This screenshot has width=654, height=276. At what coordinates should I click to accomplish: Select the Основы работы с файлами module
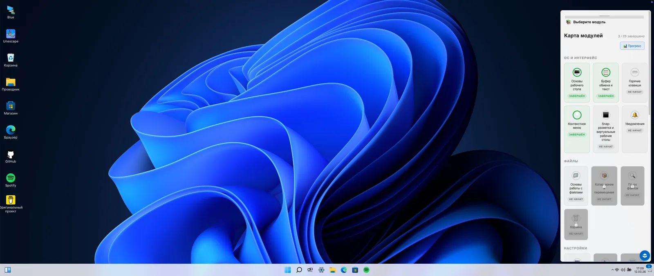[x=576, y=186]
